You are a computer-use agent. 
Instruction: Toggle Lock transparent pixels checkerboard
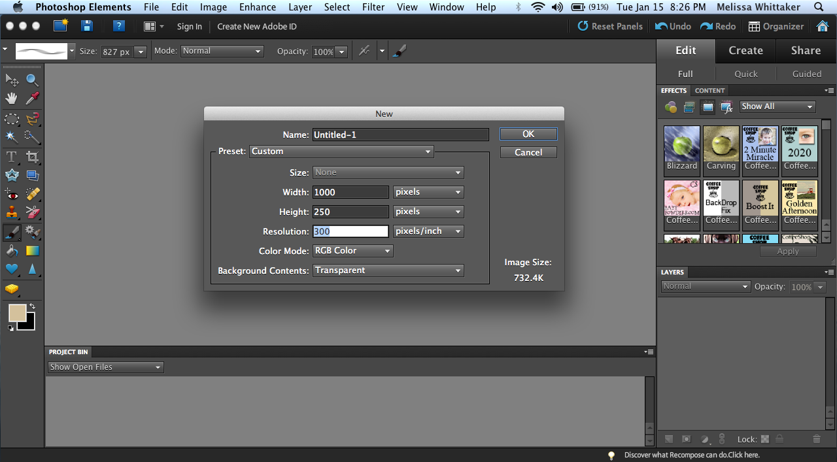click(765, 440)
